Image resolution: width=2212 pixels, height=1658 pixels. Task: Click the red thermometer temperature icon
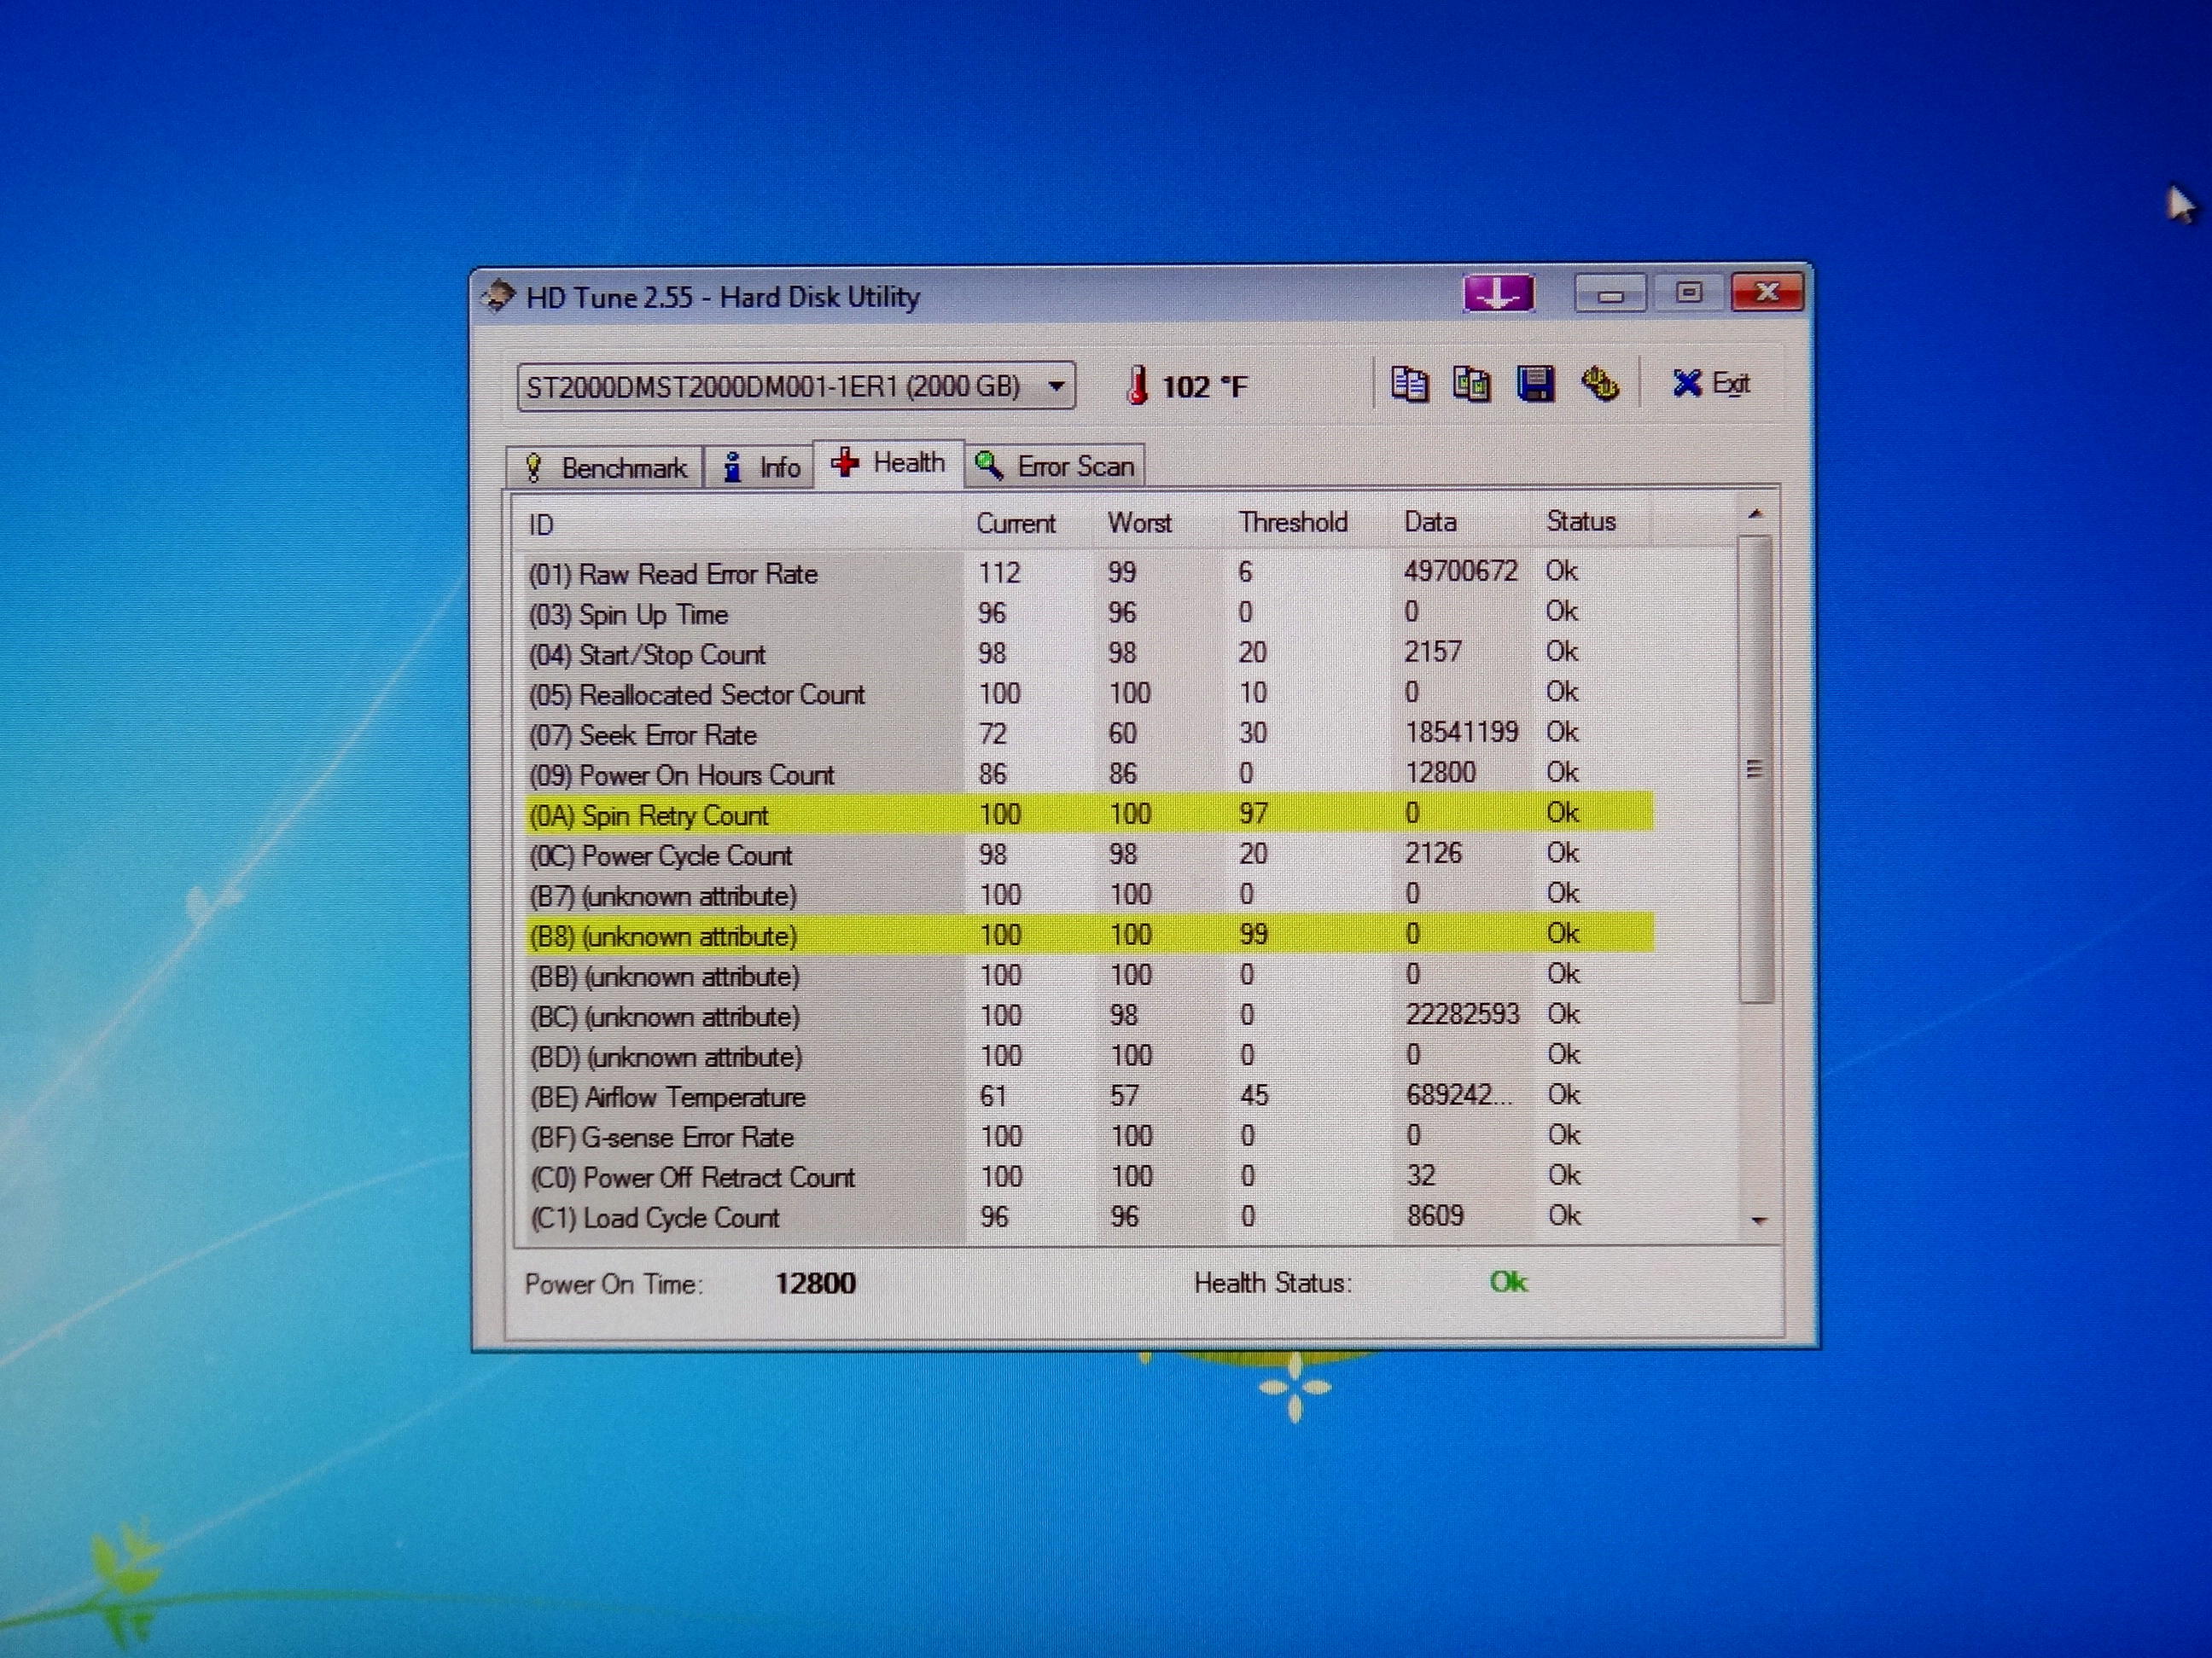1137,386
